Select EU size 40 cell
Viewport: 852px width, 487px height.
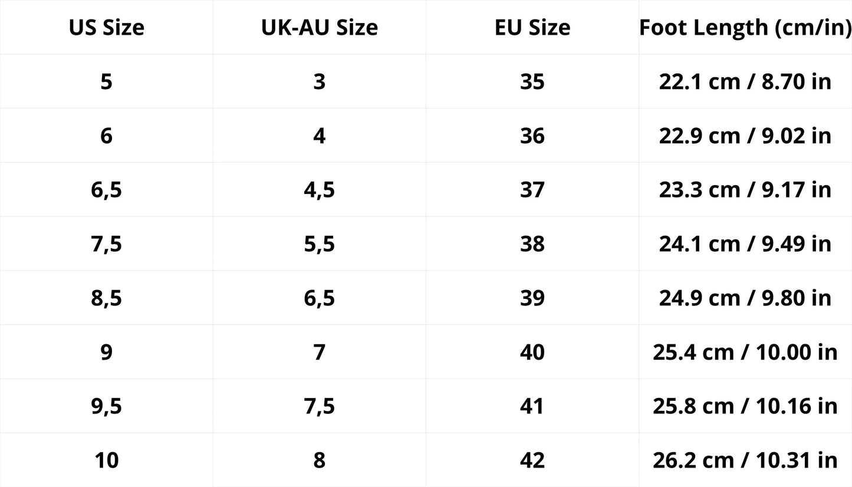pos(532,352)
